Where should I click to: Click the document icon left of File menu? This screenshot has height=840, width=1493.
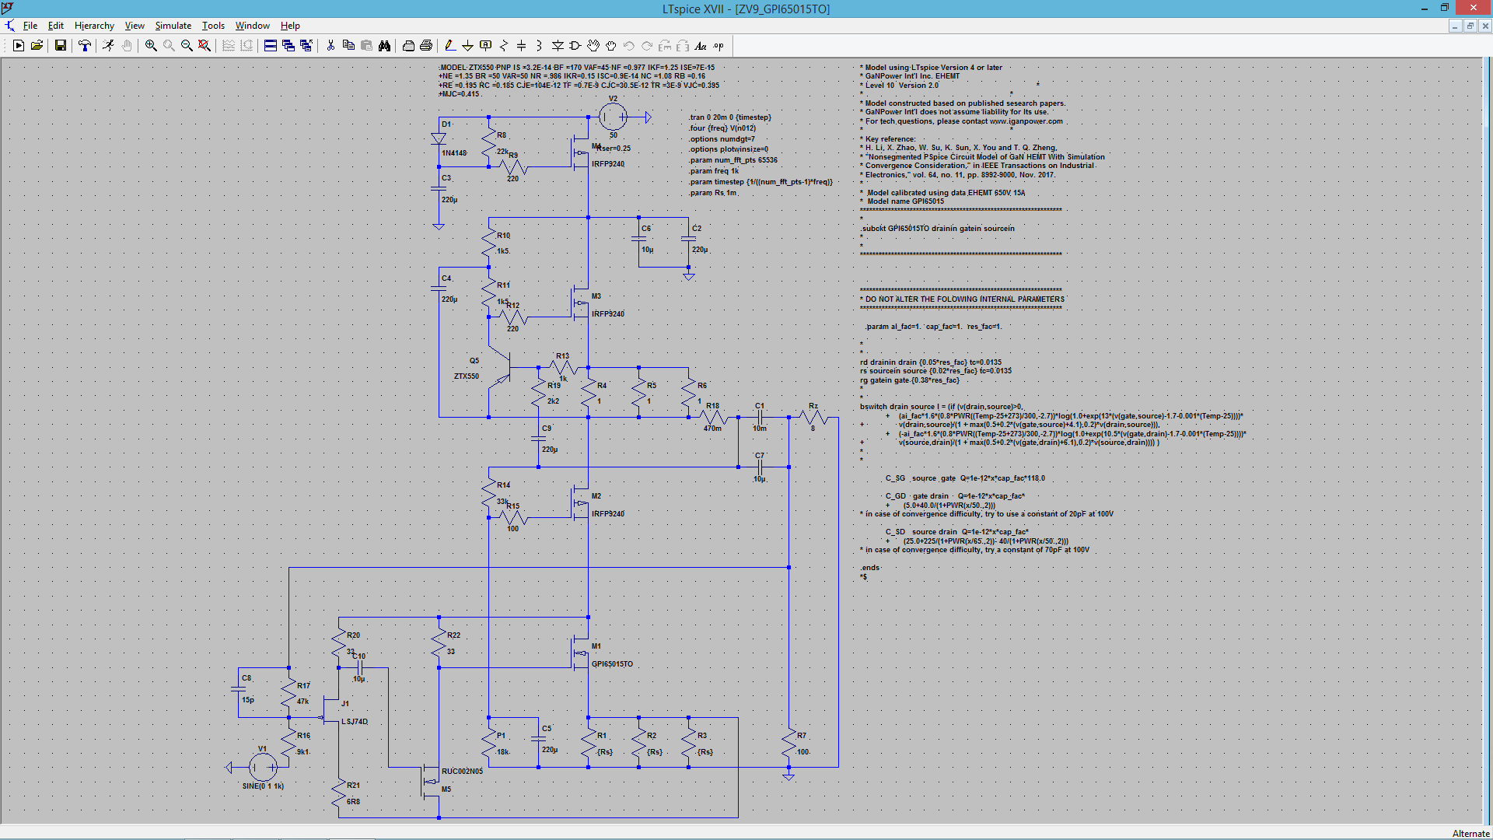tap(9, 26)
